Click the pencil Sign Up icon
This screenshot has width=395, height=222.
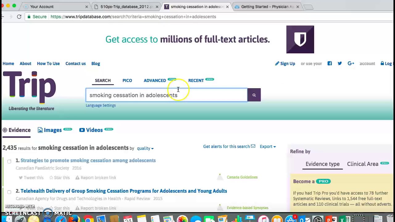click(277, 64)
